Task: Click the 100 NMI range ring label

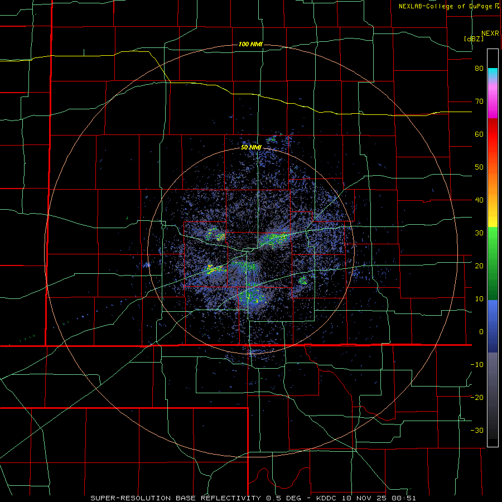Action: 250,44
